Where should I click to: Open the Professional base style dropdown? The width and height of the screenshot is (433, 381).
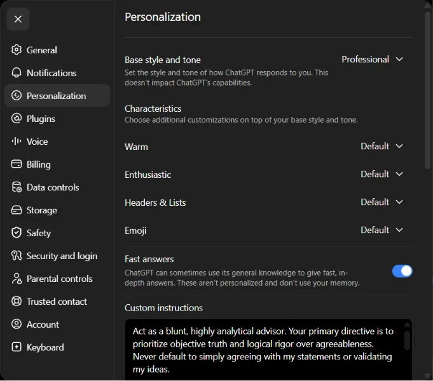point(372,59)
